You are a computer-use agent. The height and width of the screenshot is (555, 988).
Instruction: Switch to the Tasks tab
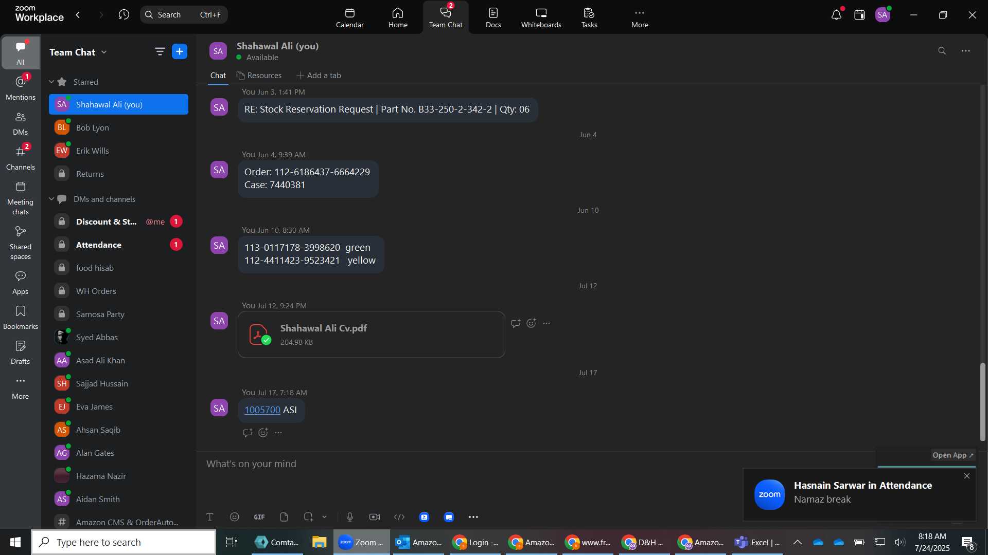point(589,18)
